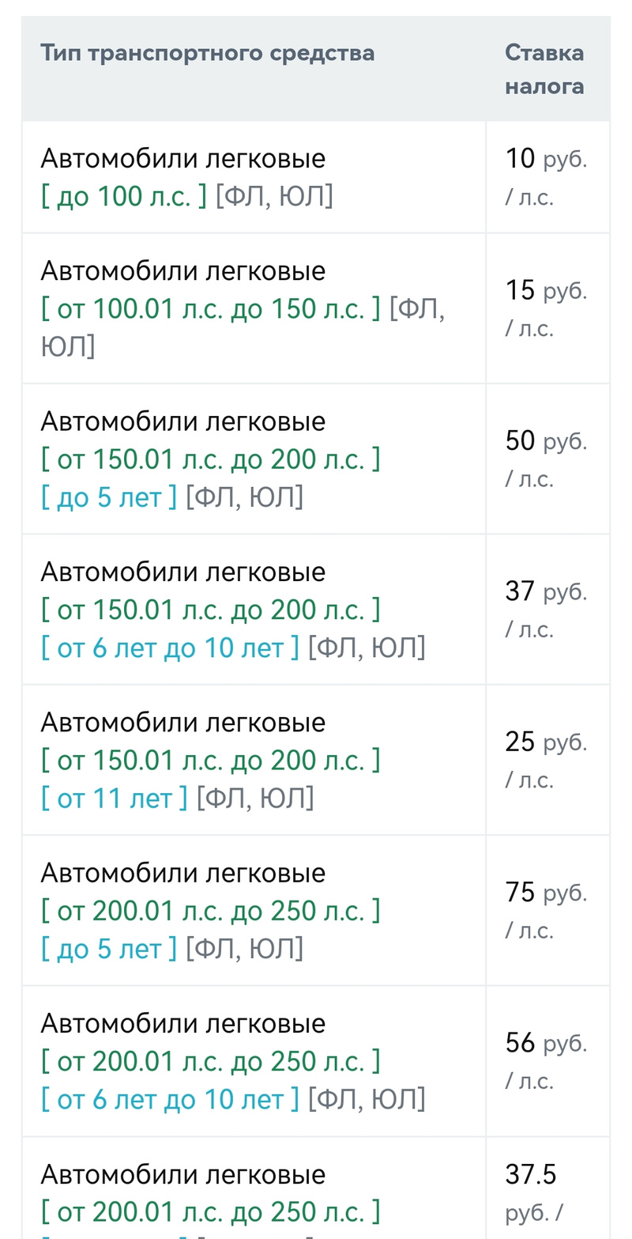Viewport: 632px width, 1239px height.
Task: Click the 75 руб. tax rate cell
Action: click(546, 910)
